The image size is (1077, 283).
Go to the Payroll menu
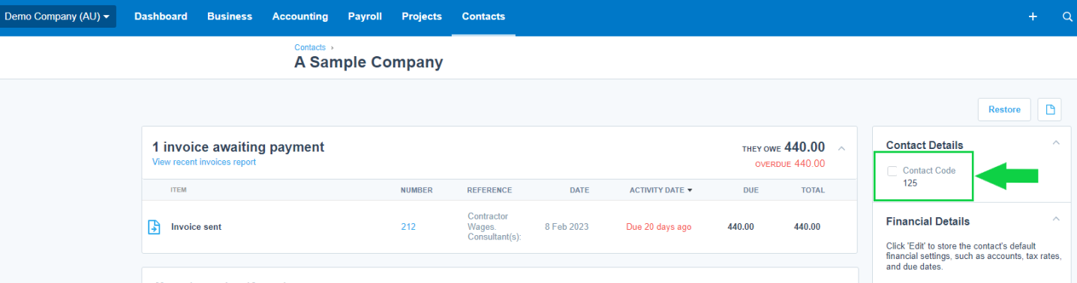[365, 16]
